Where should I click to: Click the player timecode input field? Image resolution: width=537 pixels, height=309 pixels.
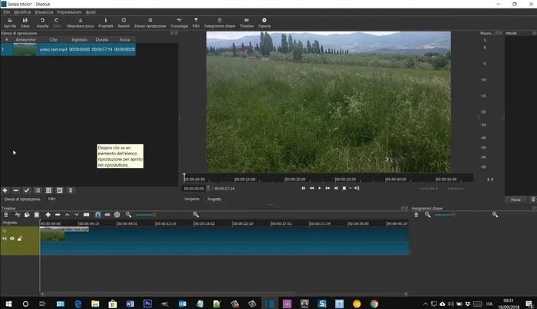pos(194,188)
